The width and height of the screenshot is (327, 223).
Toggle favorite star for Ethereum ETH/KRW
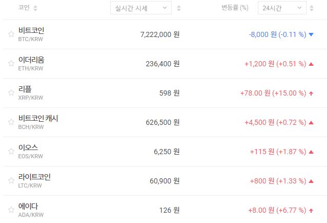pos(11,64)
